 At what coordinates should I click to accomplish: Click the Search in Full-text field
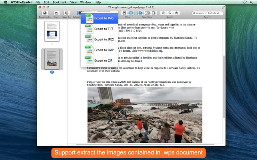tap(208, 13)
